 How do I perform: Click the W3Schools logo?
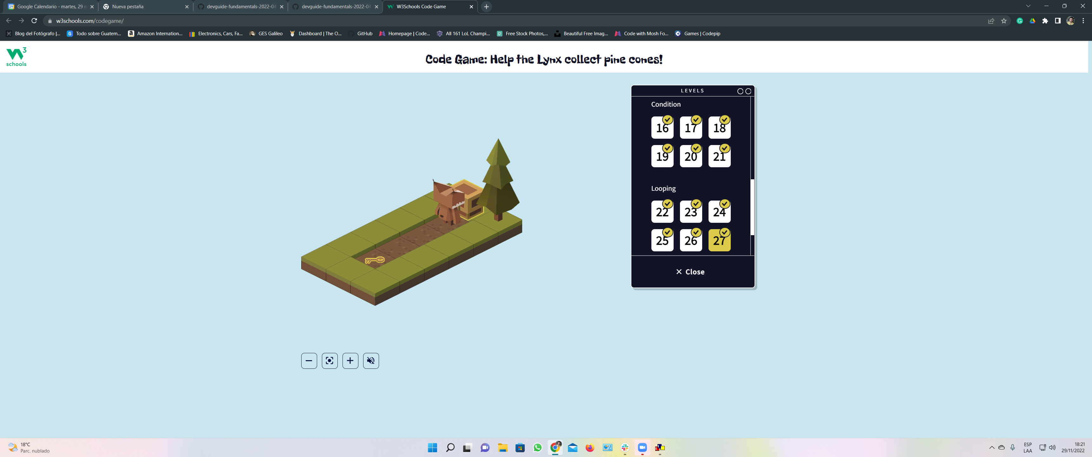(16, 57)
